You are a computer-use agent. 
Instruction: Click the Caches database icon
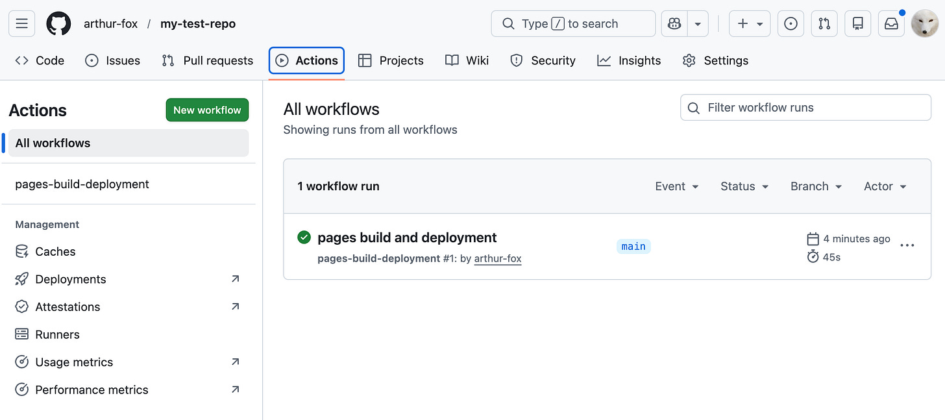tap(22, 251)
